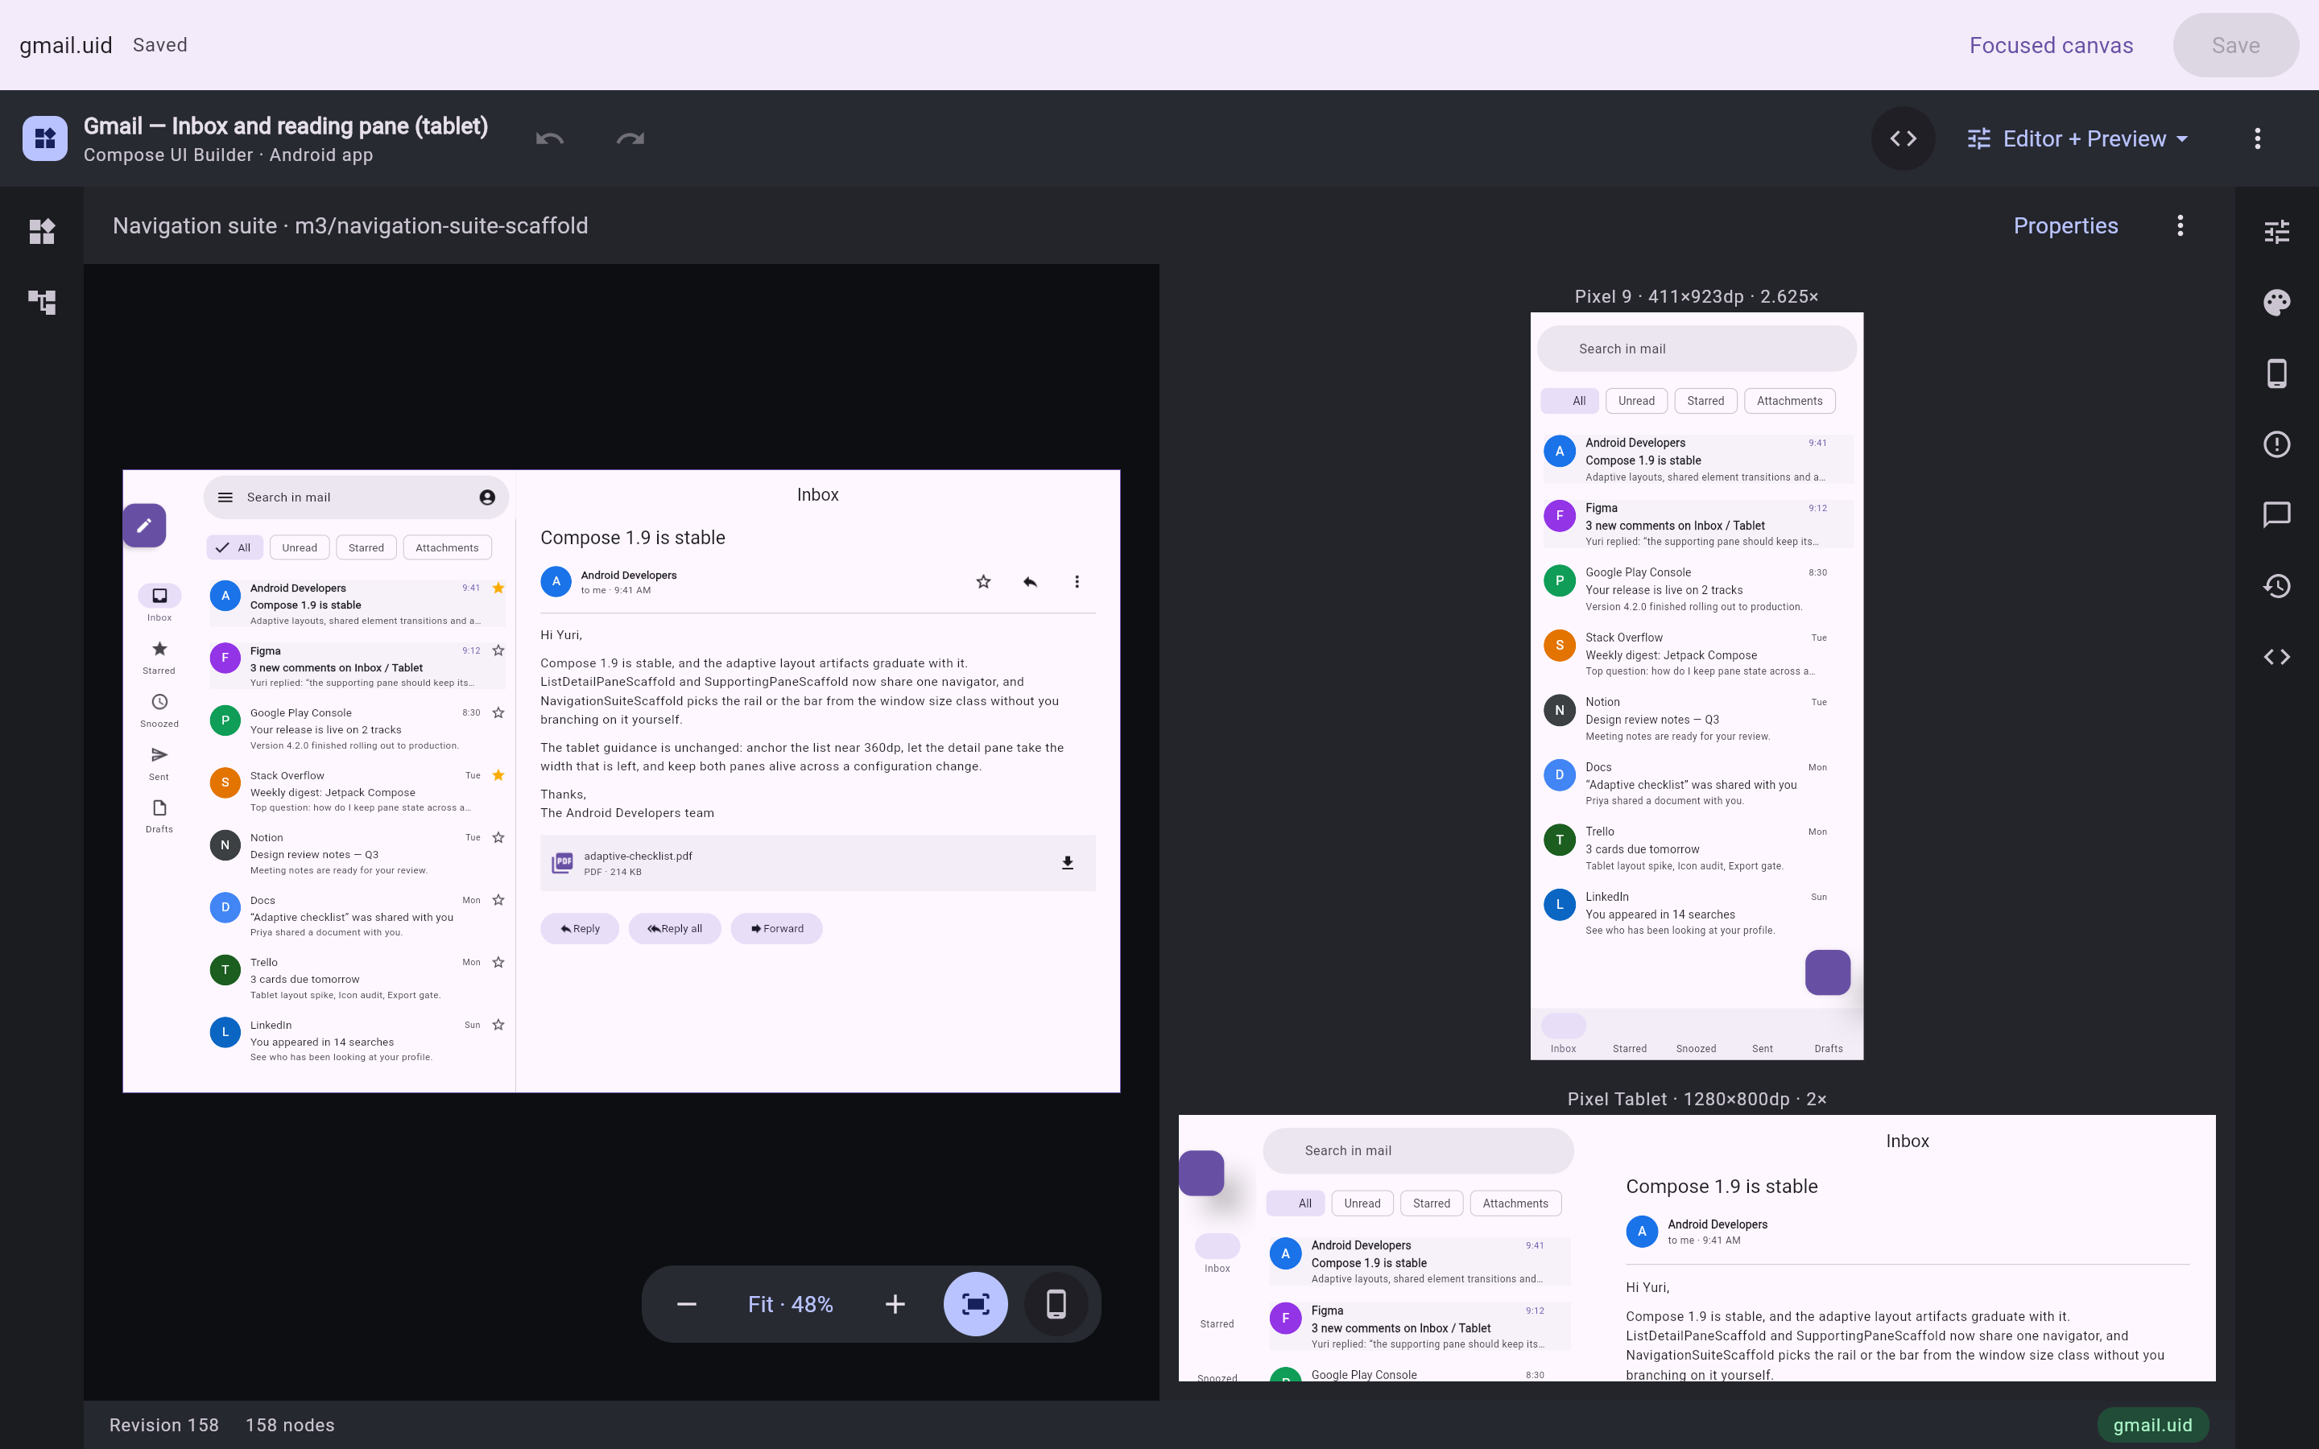Screen dimensions: 2319x1449
Task: Open the components widgets panel icon
Action: tap(41, 231)
